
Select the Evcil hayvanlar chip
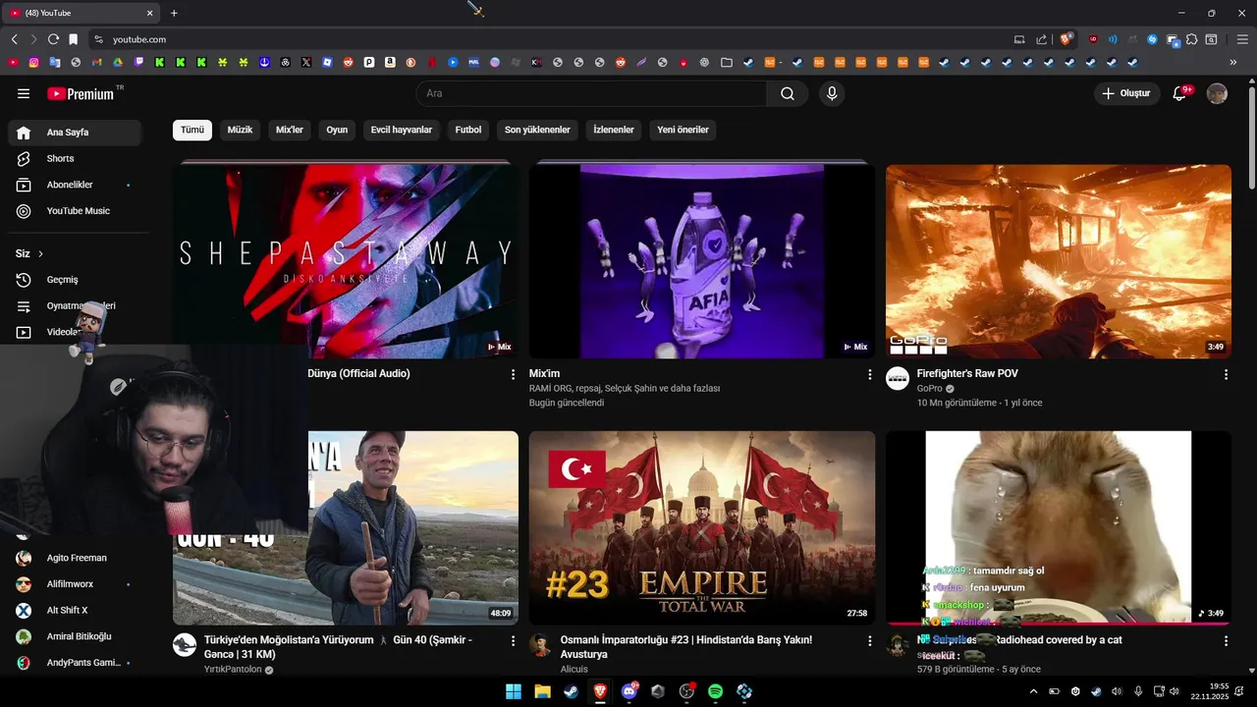[x=402, y=130]
